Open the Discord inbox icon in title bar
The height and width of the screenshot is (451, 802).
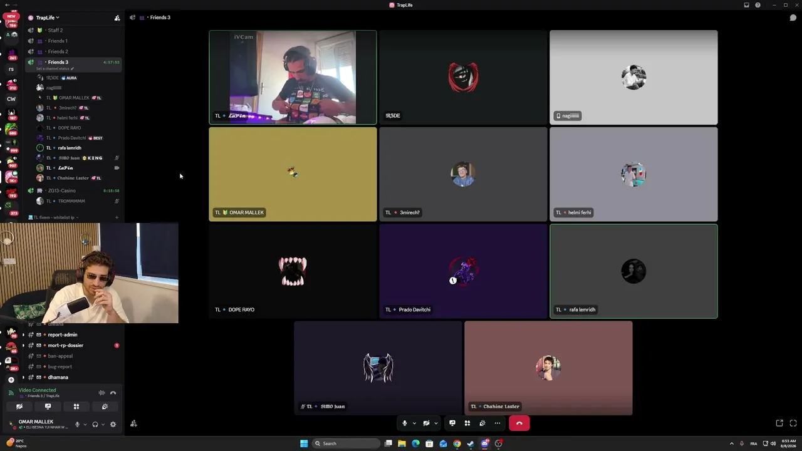click(746, 5)
